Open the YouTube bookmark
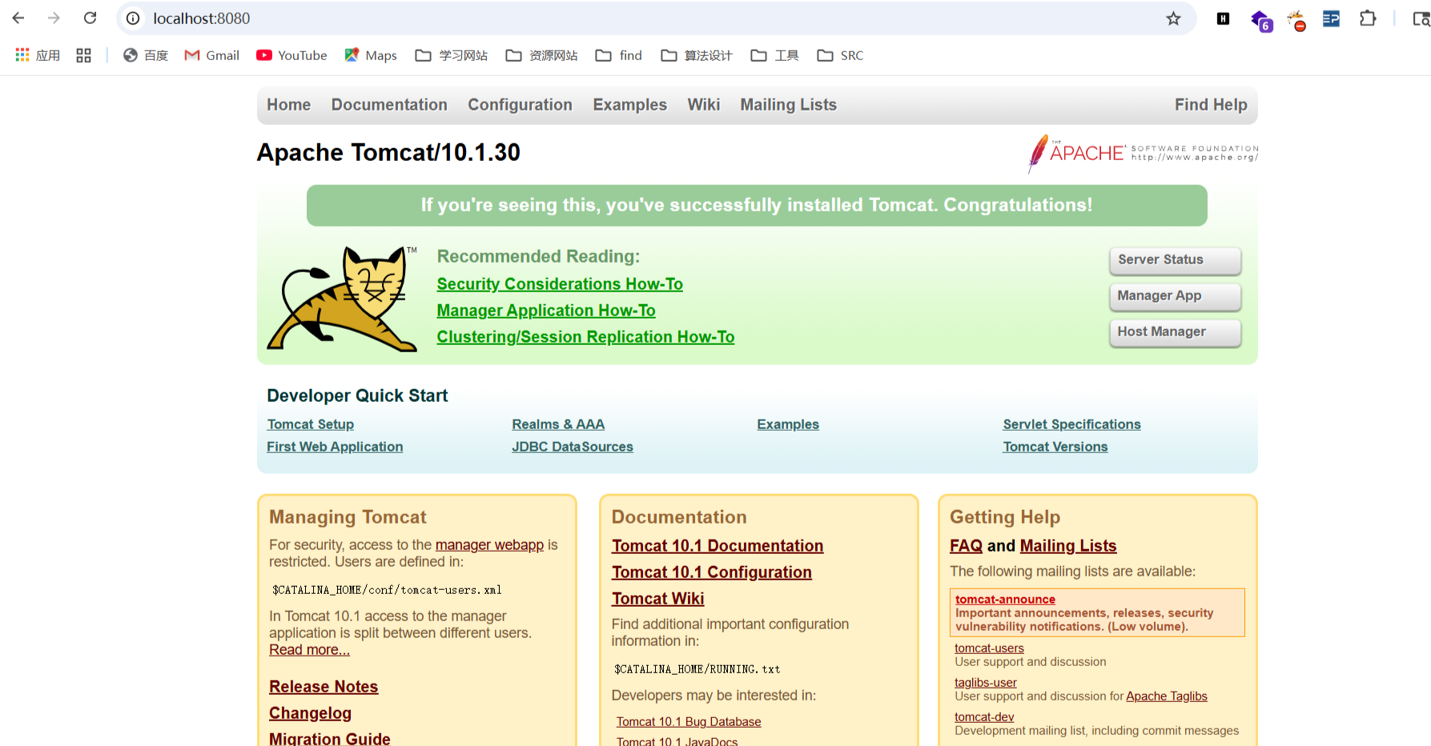Viewport: 1431px width, 746px height. pos(291,55)
